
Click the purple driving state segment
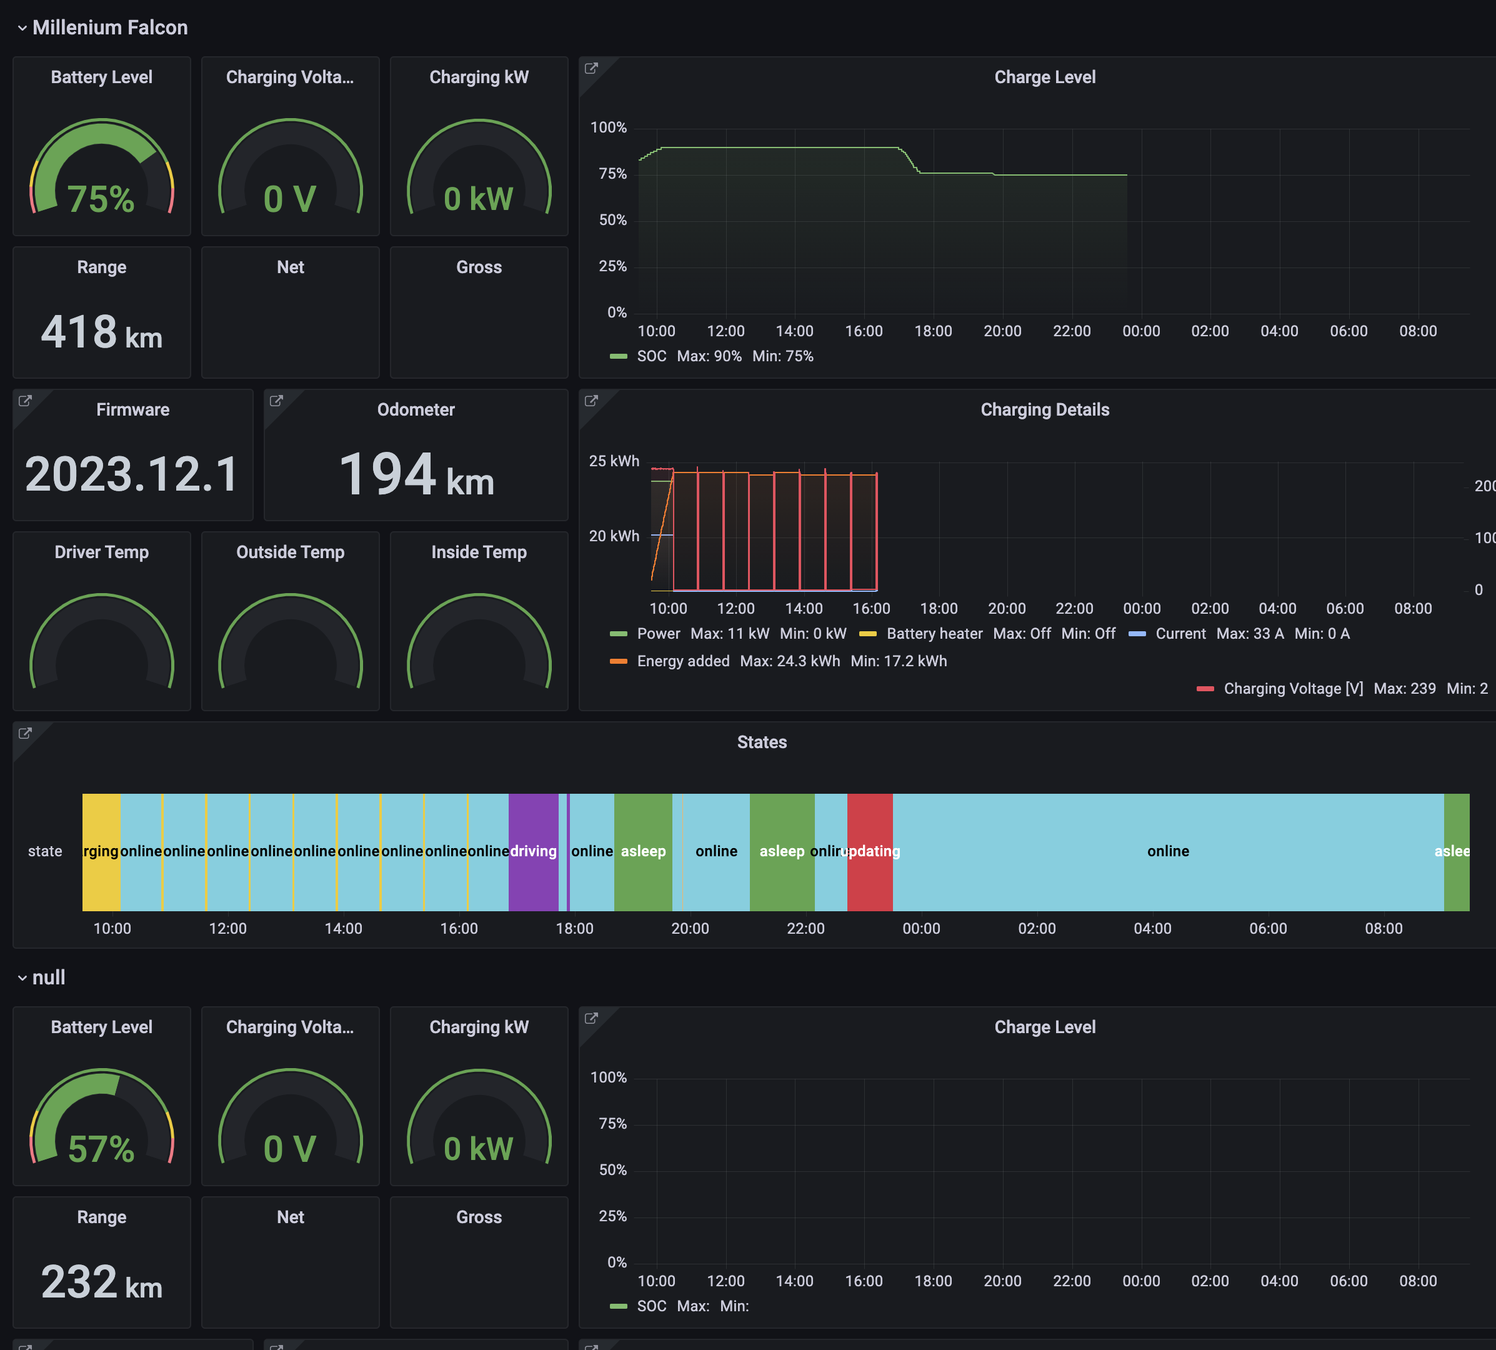(533, 852)
